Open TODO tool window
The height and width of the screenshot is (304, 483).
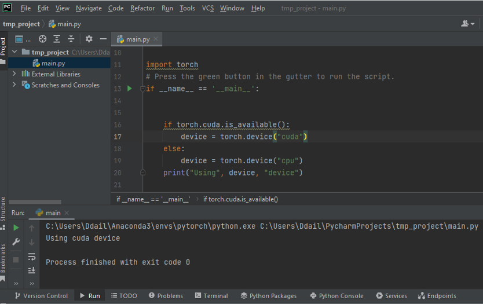pyautogui.click(x=124, y=296)
